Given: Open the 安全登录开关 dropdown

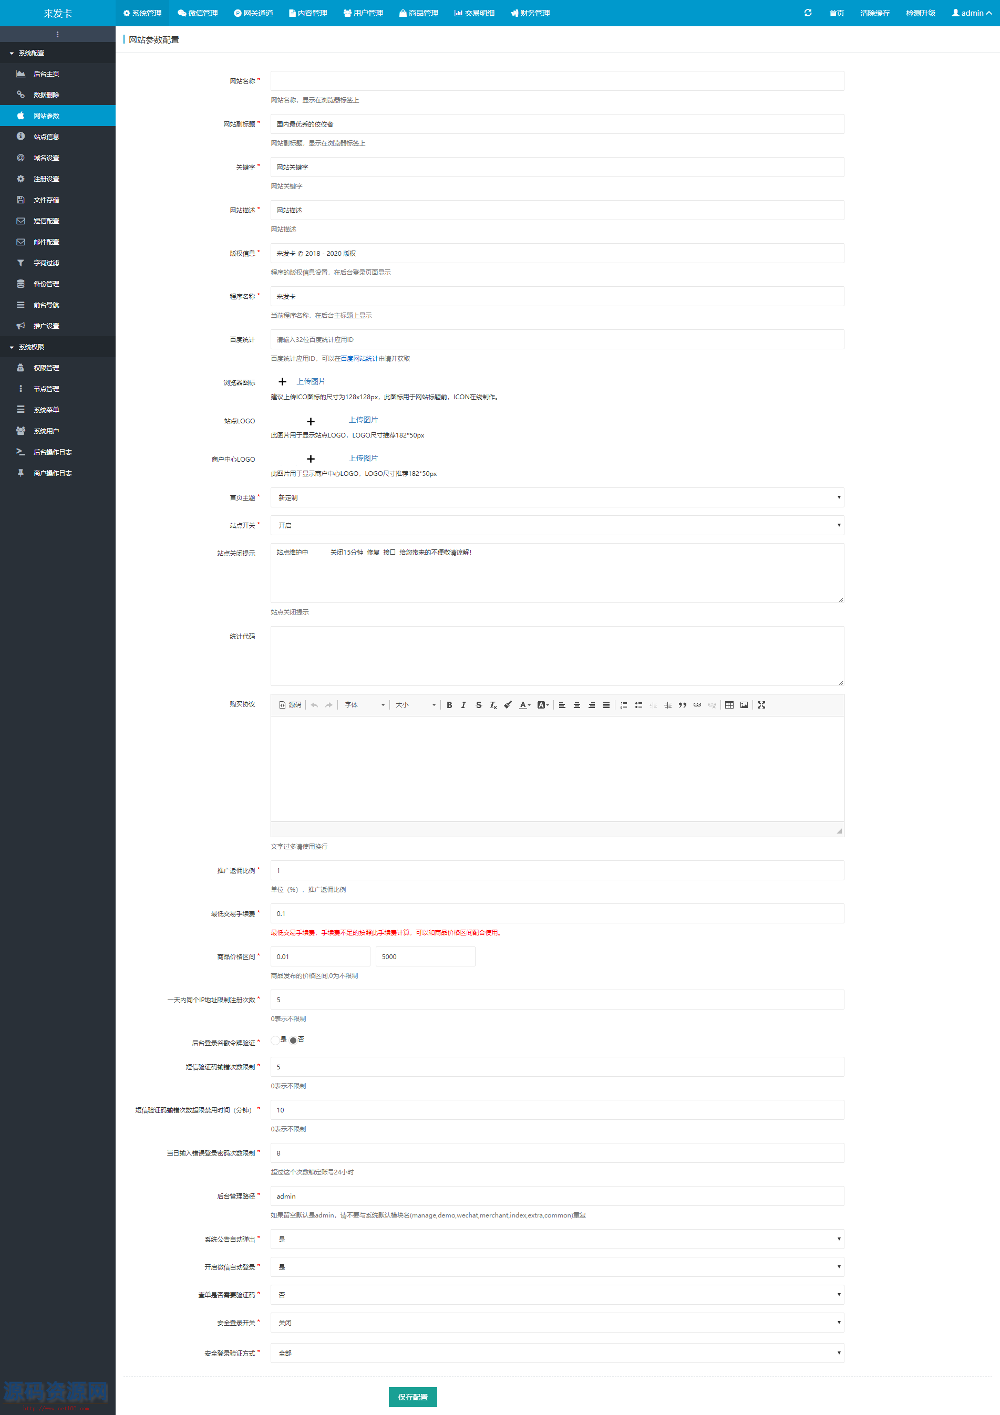Looking at the screenshot, I should coord(558,1323).
